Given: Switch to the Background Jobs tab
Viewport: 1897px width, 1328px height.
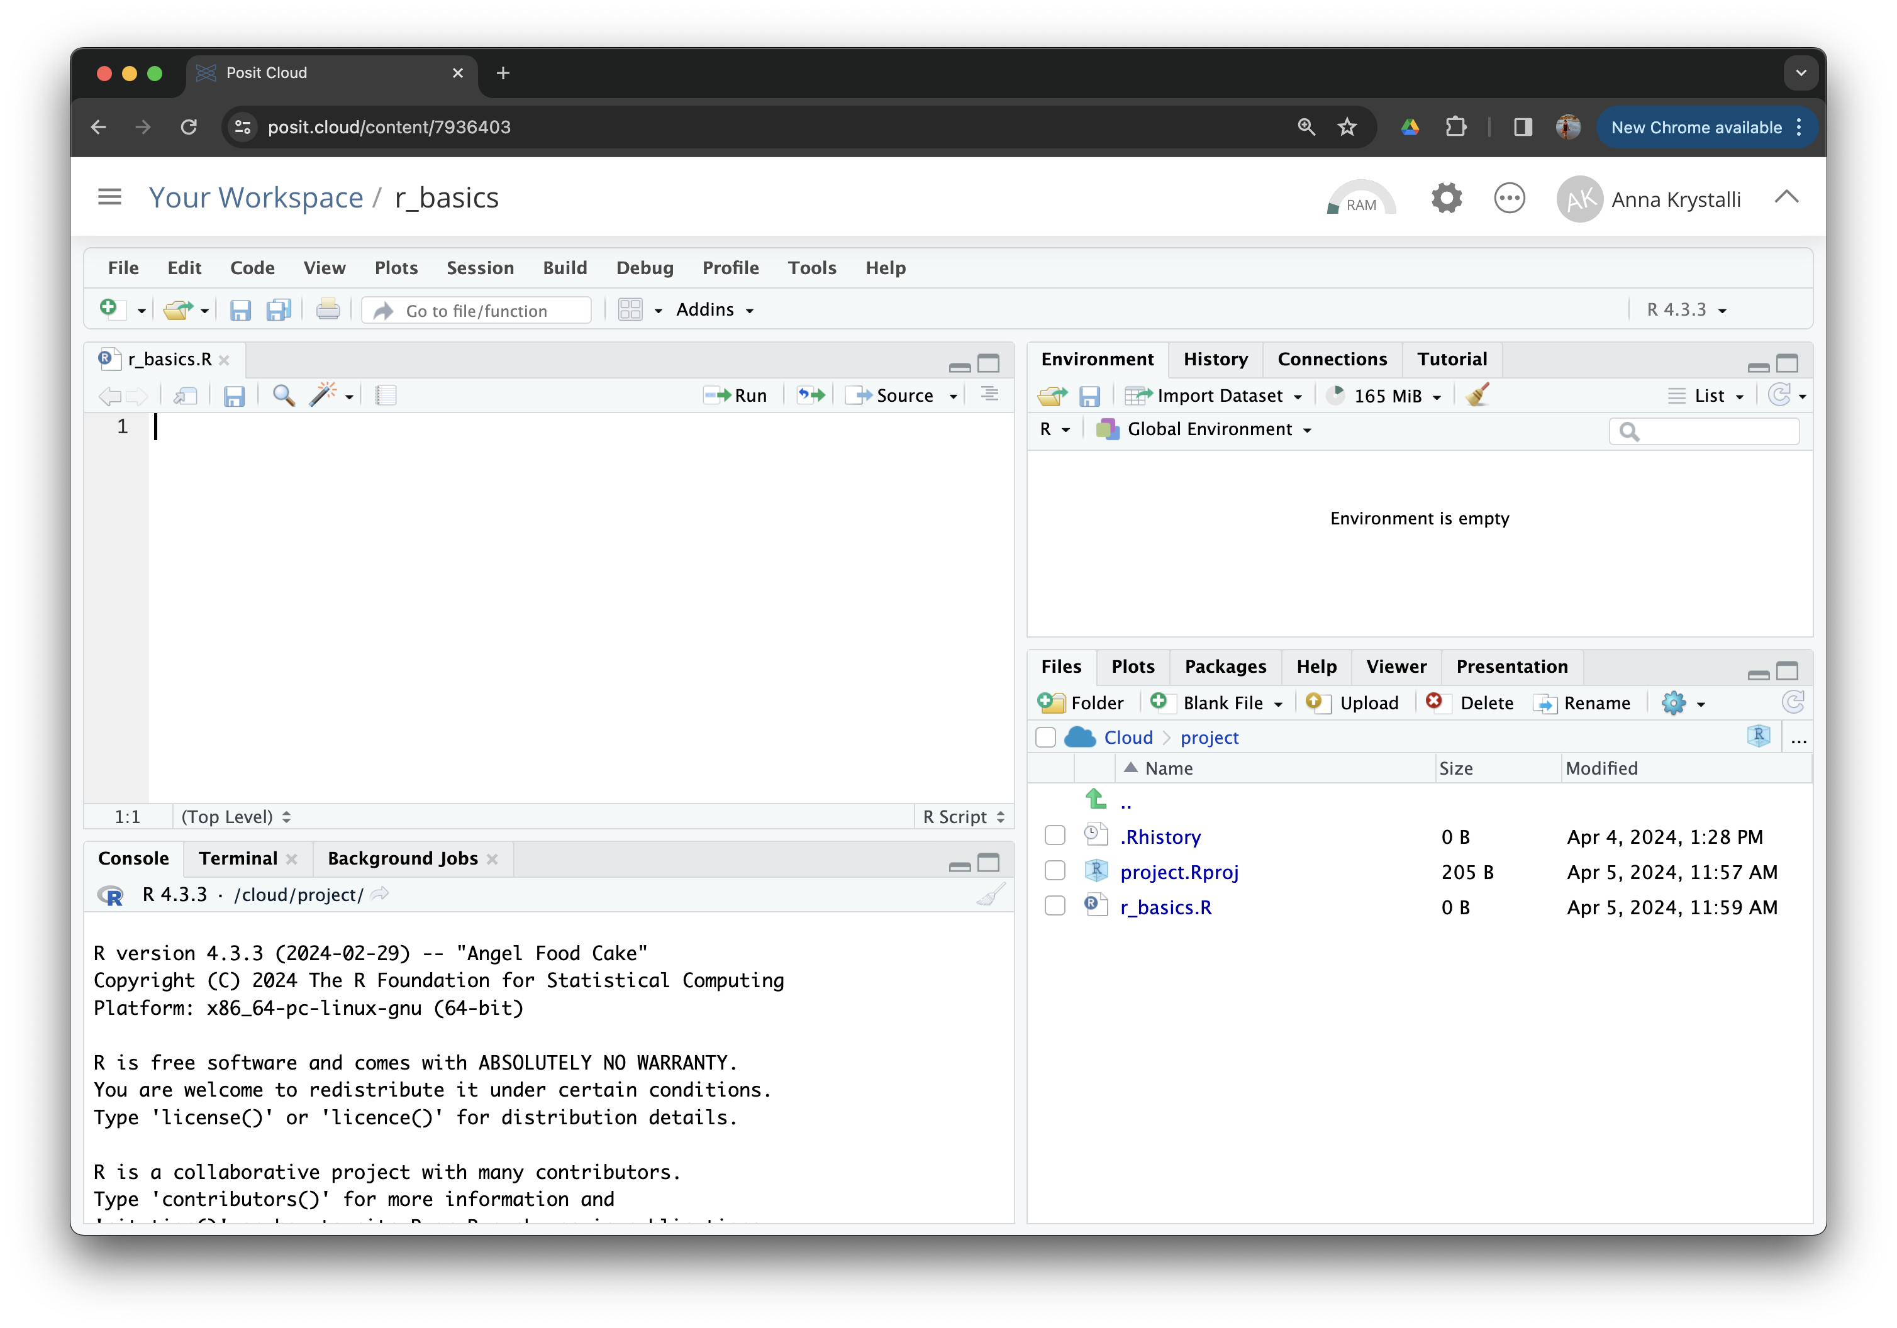Looking at the screenshot, I should [x=403, y=858].
